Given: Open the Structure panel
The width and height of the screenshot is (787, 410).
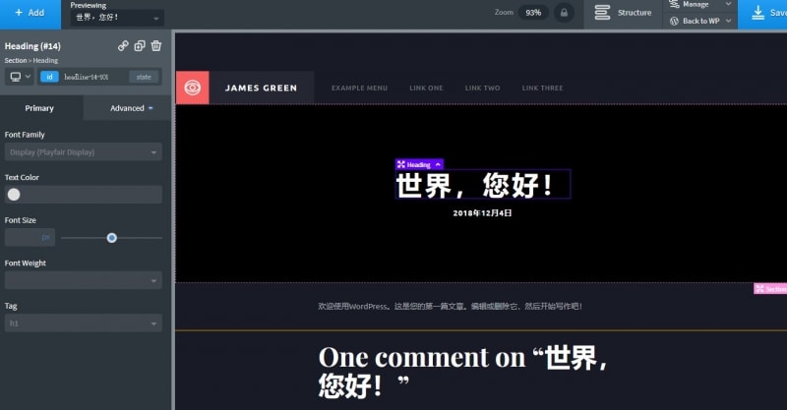Looking at the screenshot, I should 625,13.
